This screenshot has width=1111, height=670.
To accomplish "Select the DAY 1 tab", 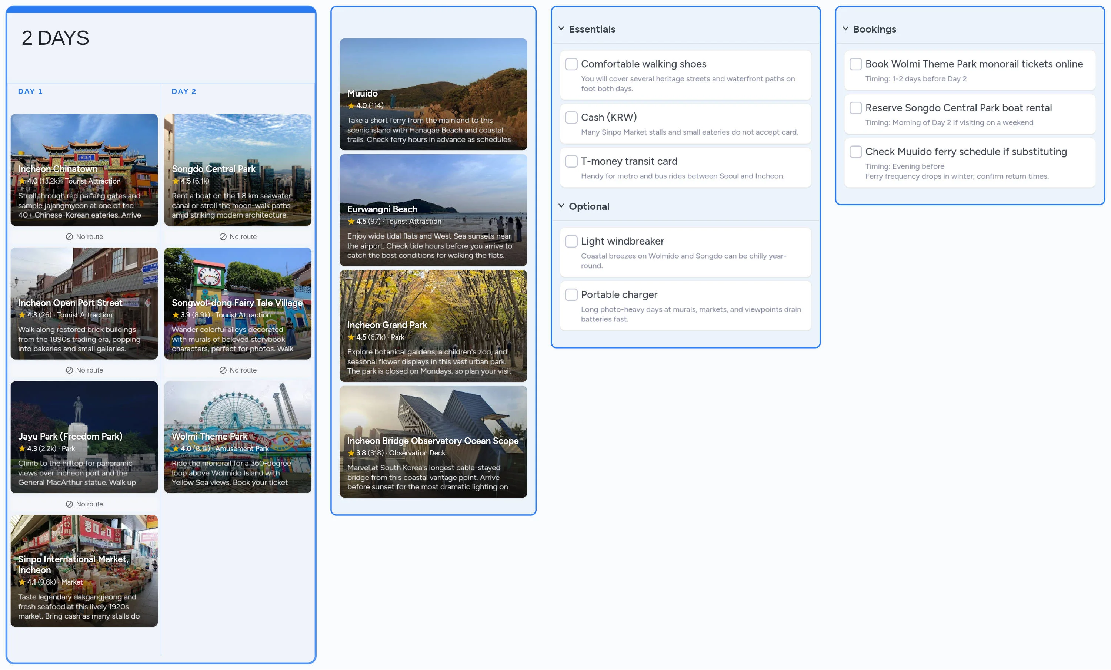I will [x=30, y=91].
